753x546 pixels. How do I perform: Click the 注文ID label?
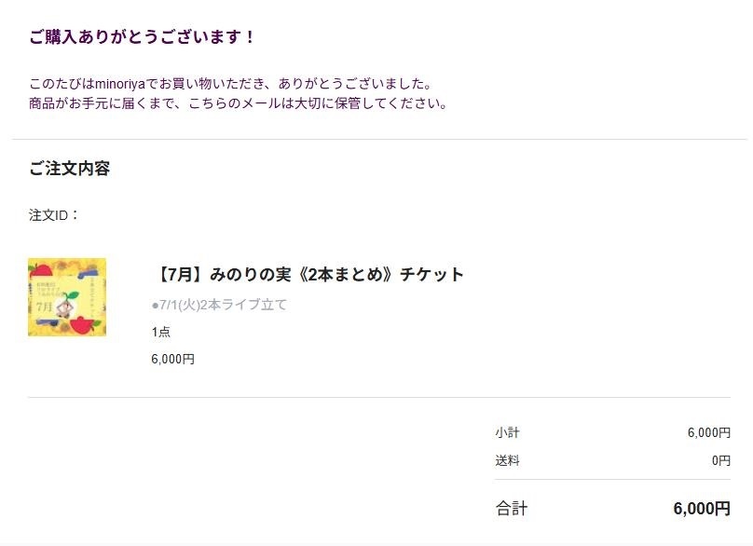(53, 215)
